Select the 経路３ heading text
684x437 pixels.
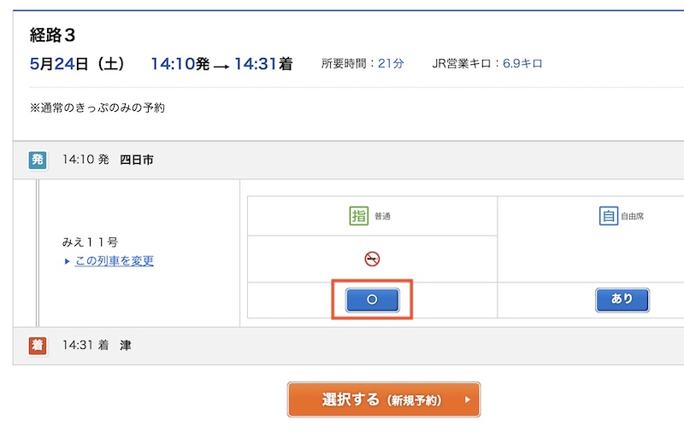[52, 35]
